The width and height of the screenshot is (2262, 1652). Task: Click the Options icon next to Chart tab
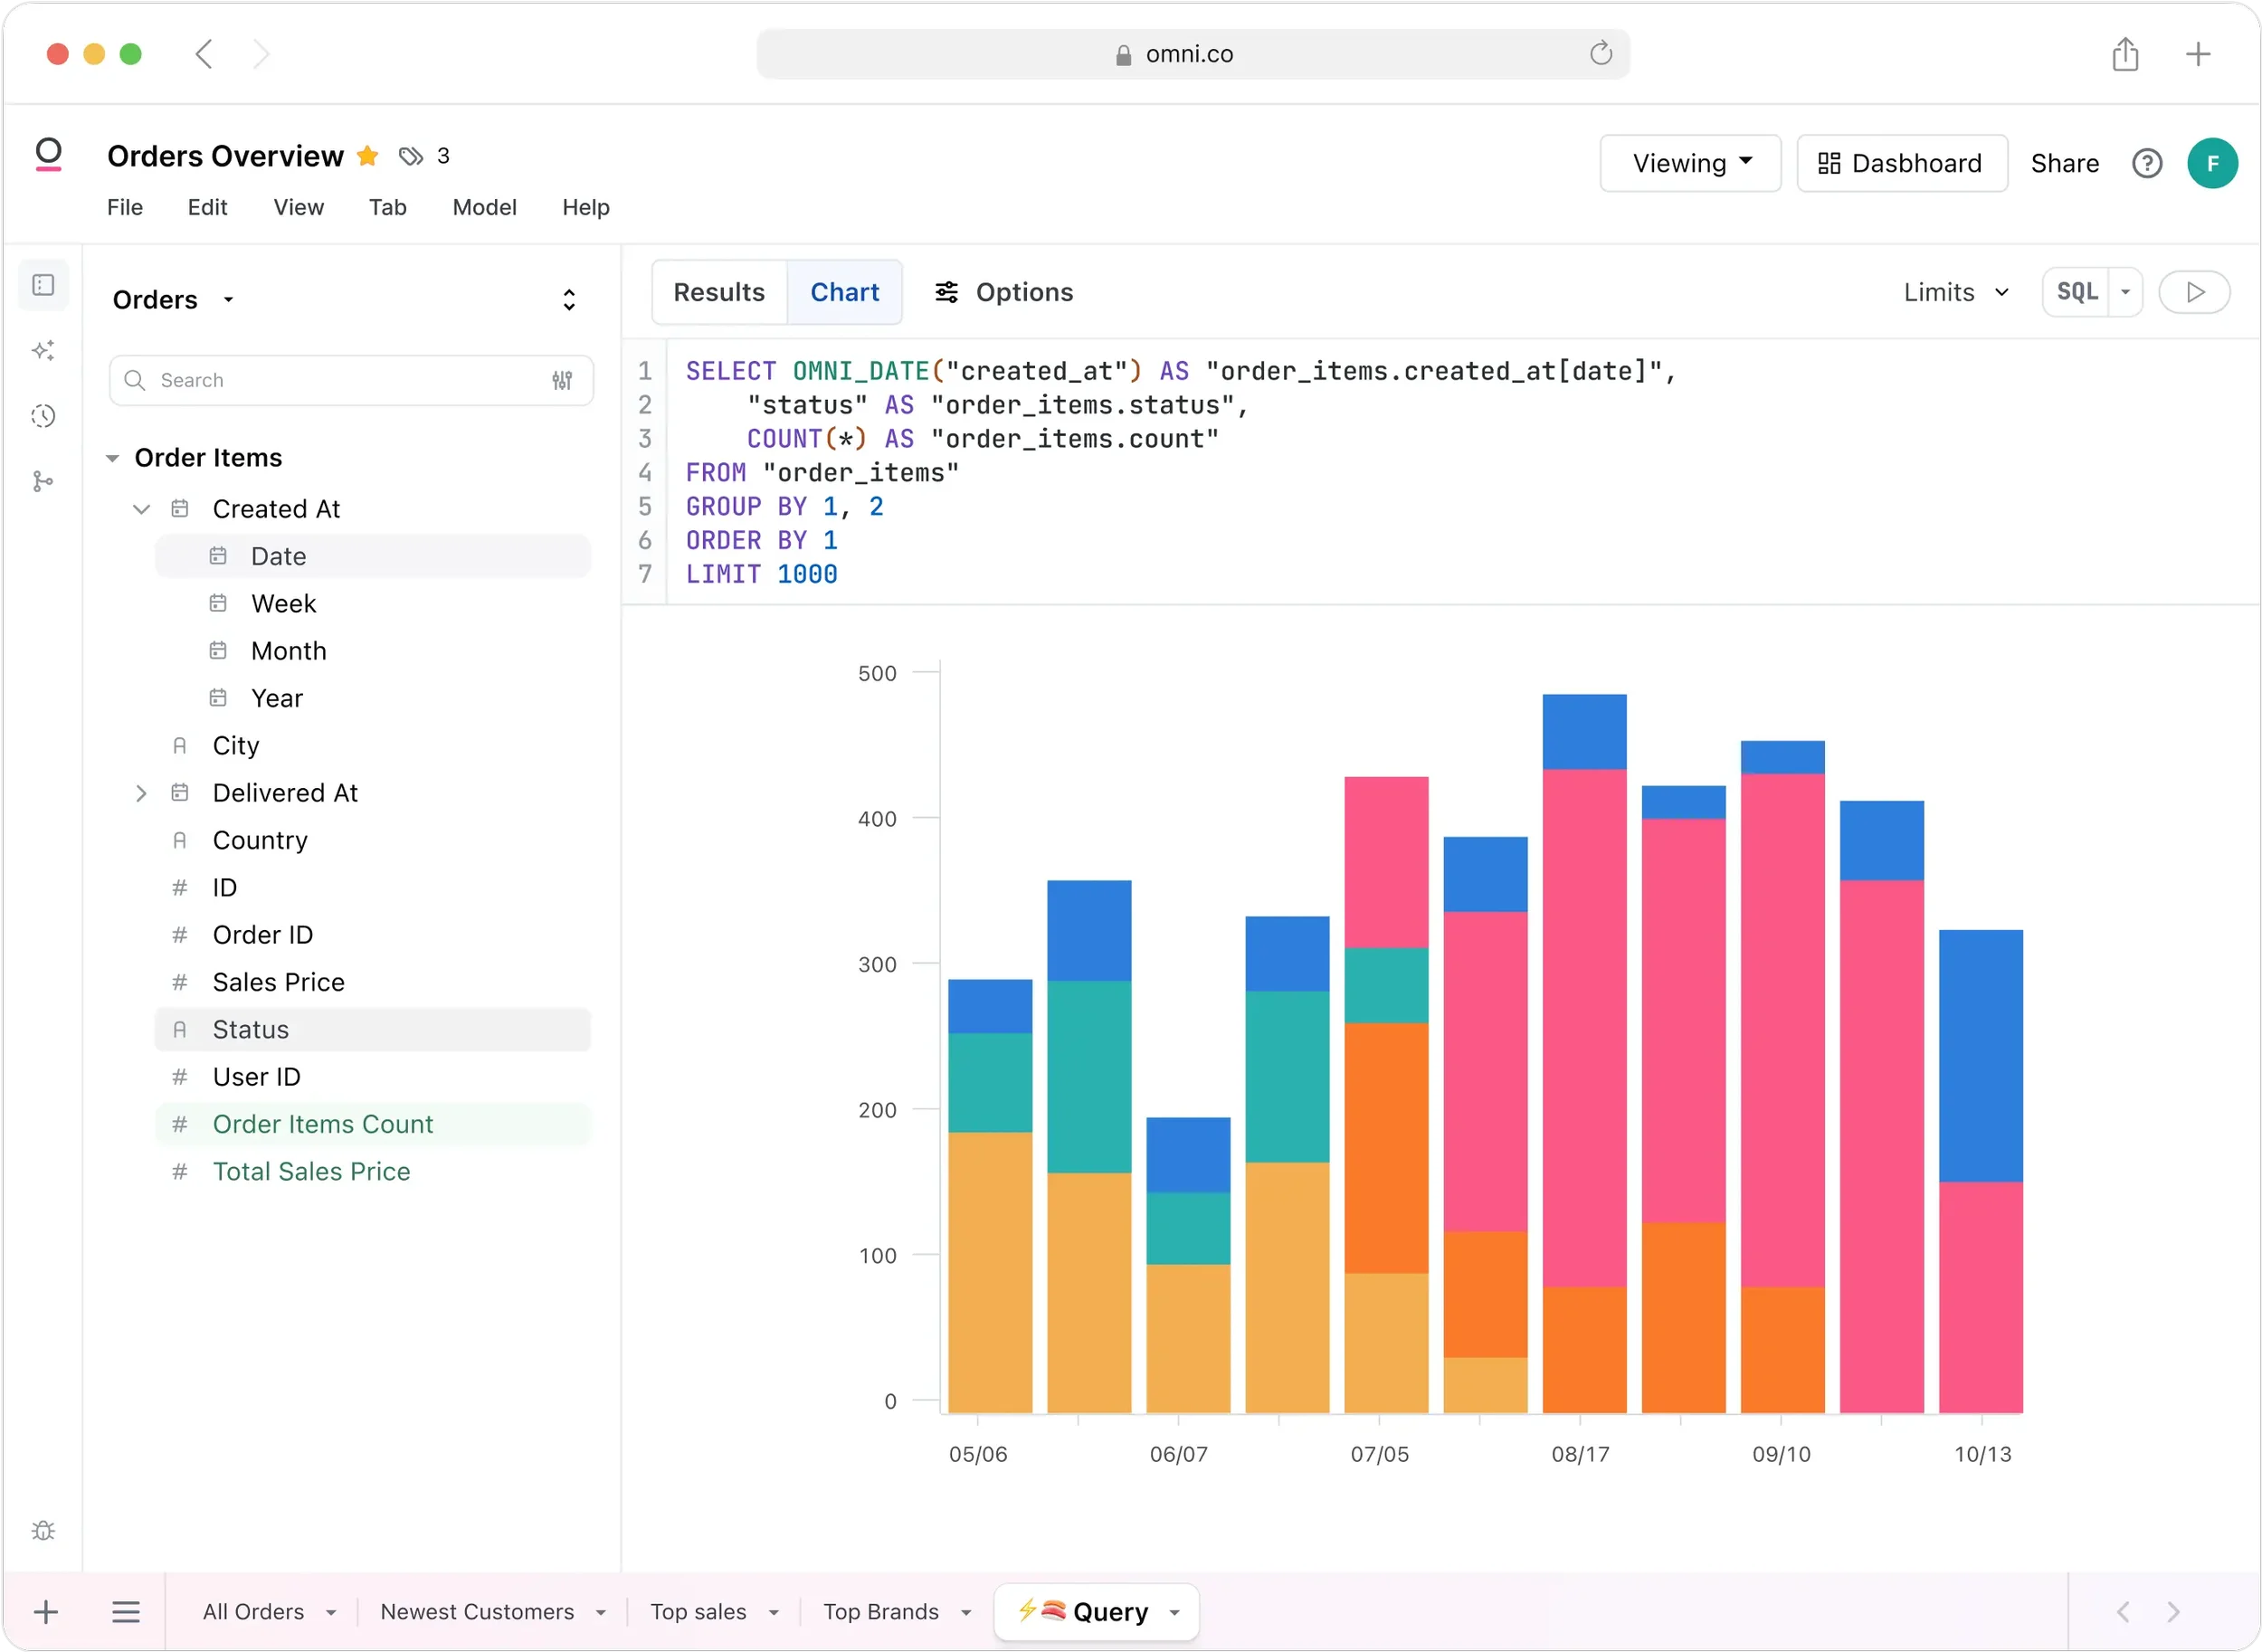click(947, 292)
